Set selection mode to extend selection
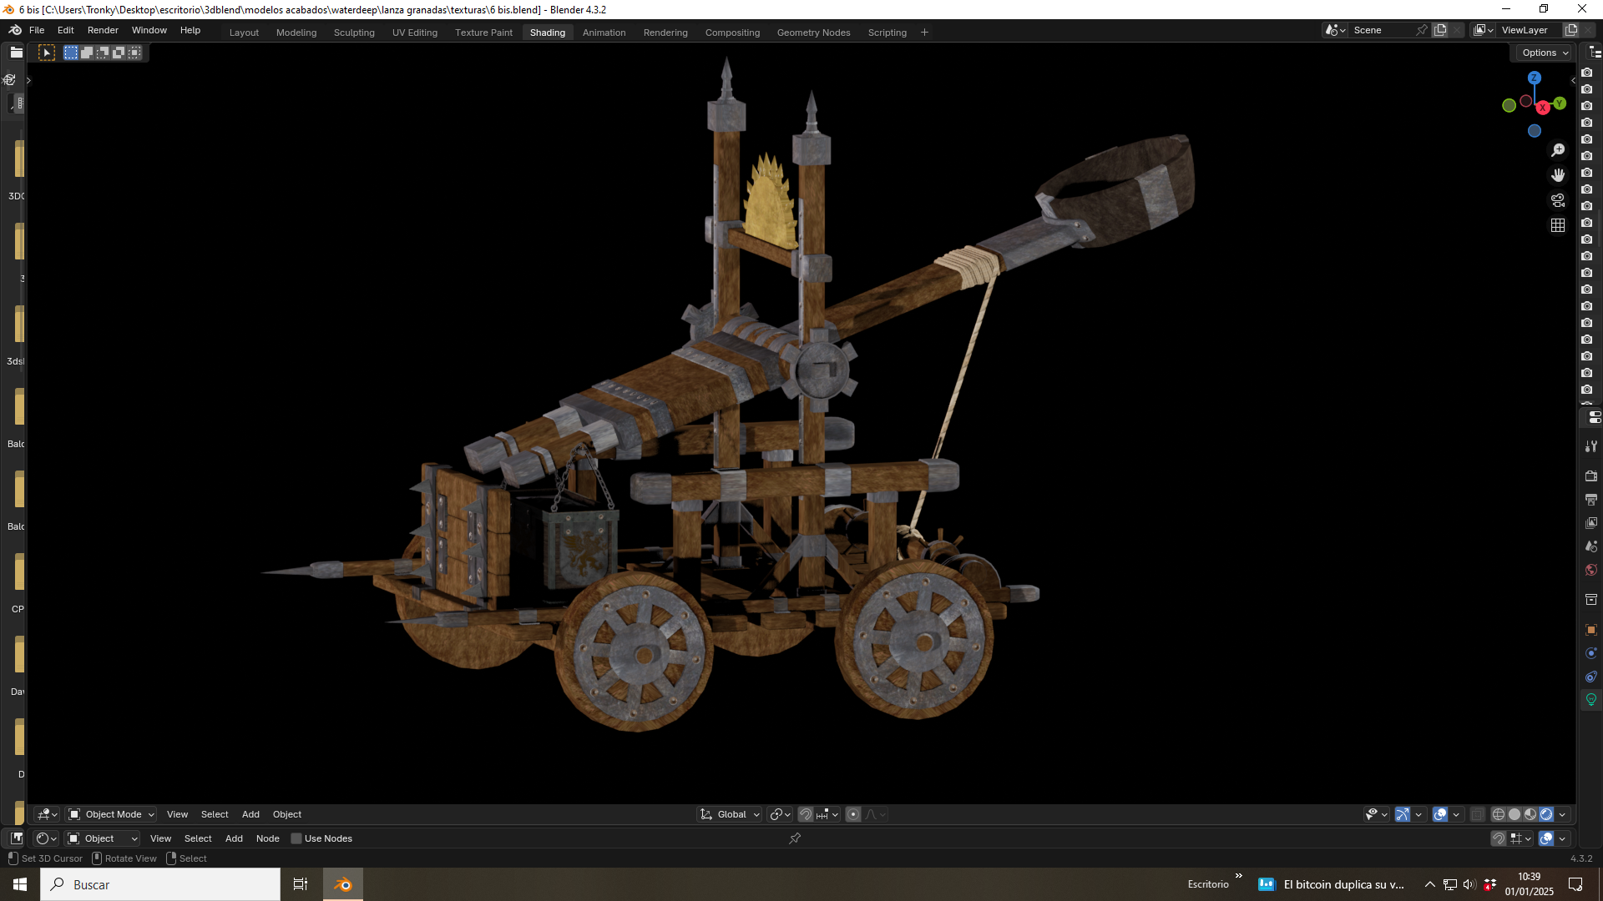 click(87, 53)
